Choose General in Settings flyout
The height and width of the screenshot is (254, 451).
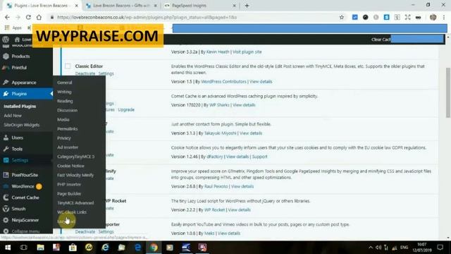[64, 83]
